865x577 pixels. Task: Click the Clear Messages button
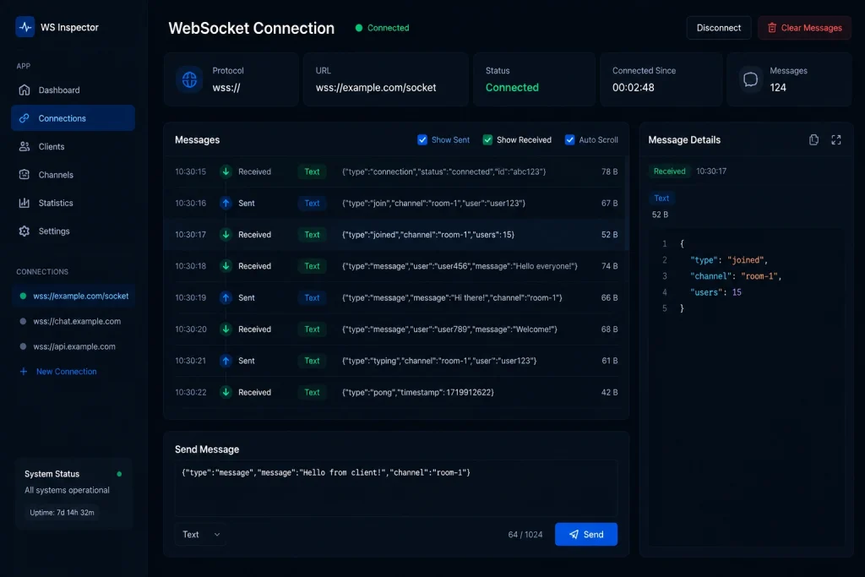click(804, 28)
